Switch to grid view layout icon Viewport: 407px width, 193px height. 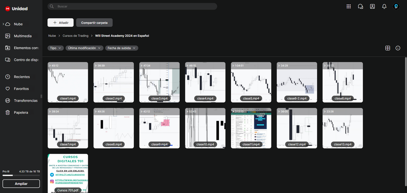click(388, 48)
